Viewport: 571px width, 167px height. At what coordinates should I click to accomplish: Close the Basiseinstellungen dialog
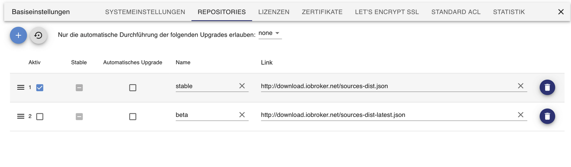[x=561, y=12]
